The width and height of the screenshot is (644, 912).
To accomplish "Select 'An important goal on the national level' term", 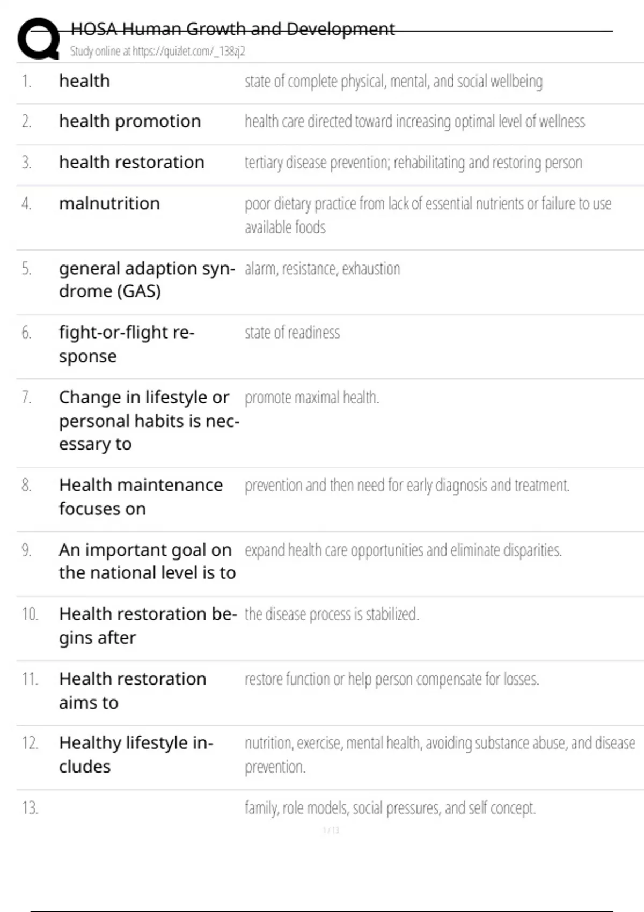I will coord(147,561).
